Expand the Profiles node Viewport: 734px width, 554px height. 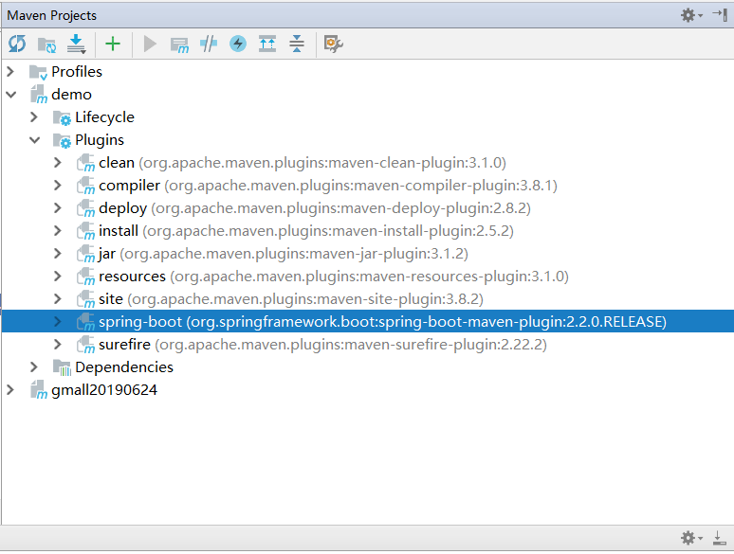click(x=10, y=72)
